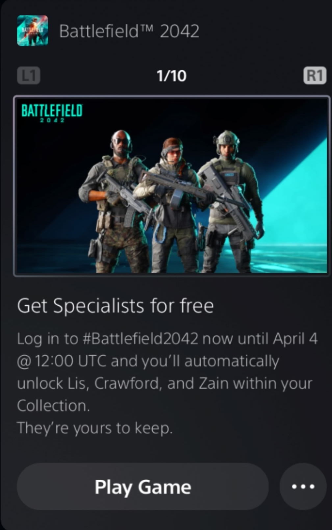Click the 1/10 page counter

coord(171,76)
